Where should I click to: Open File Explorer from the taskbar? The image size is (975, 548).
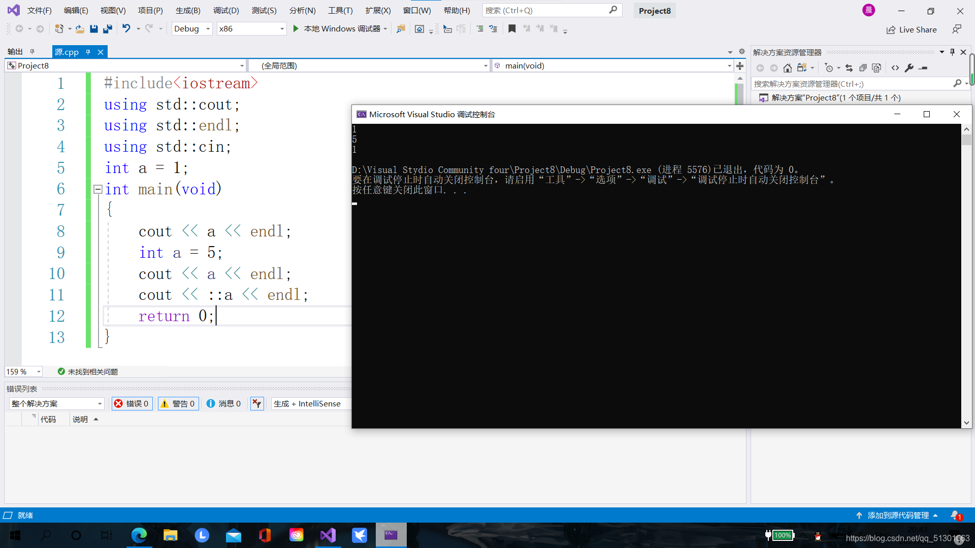click(170, 535)
